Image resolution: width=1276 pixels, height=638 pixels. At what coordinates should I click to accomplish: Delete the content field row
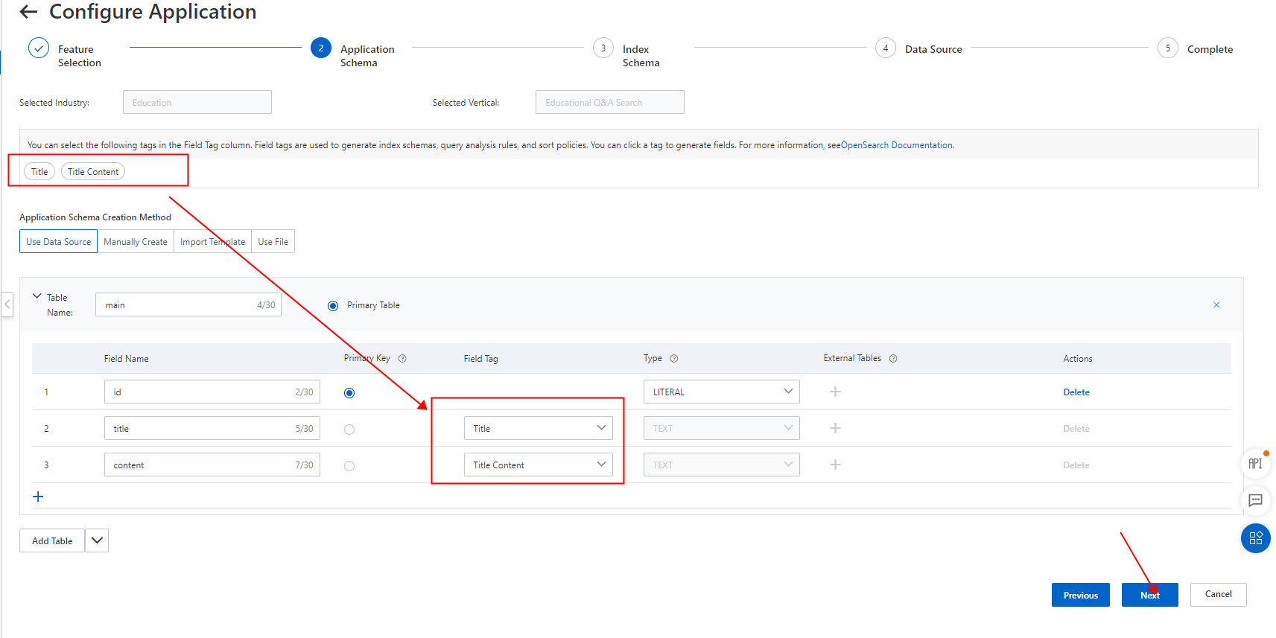coord(1076,465)
